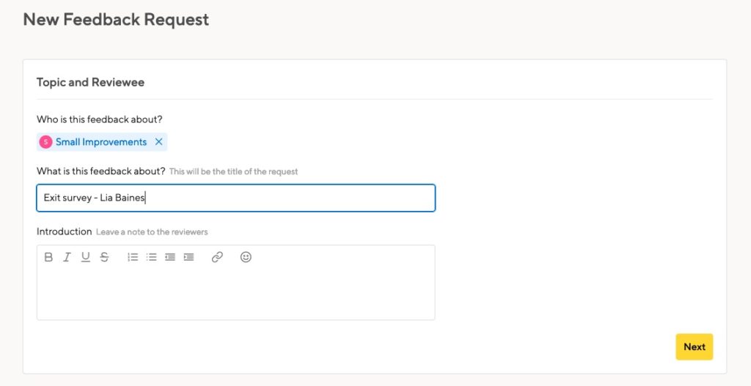Insert a hyperlink with the link icon
This screenshot has height=386, width=751.
(217, 257)
